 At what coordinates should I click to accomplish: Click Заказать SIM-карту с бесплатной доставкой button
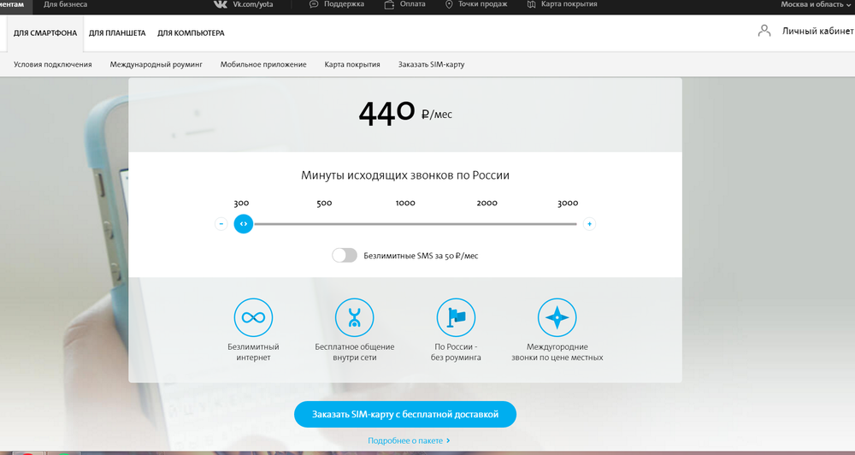coord(405,414)
